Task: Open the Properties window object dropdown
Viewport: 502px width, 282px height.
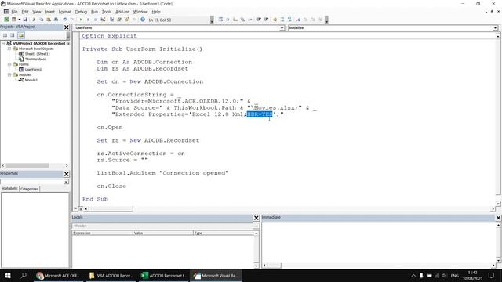Action: tap(66, 182)
